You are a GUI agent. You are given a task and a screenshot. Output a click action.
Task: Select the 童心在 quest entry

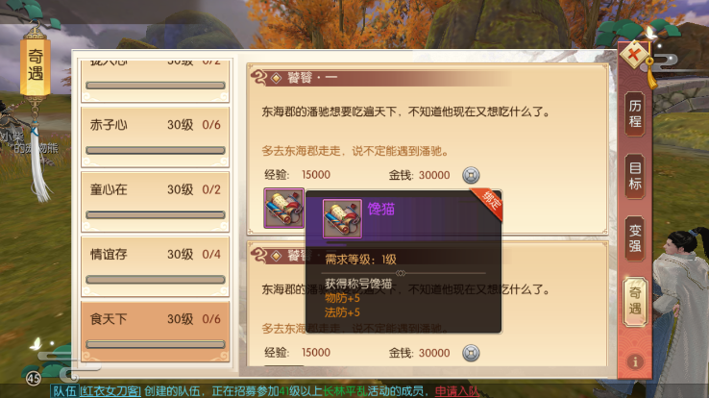[x=155, y=202]
